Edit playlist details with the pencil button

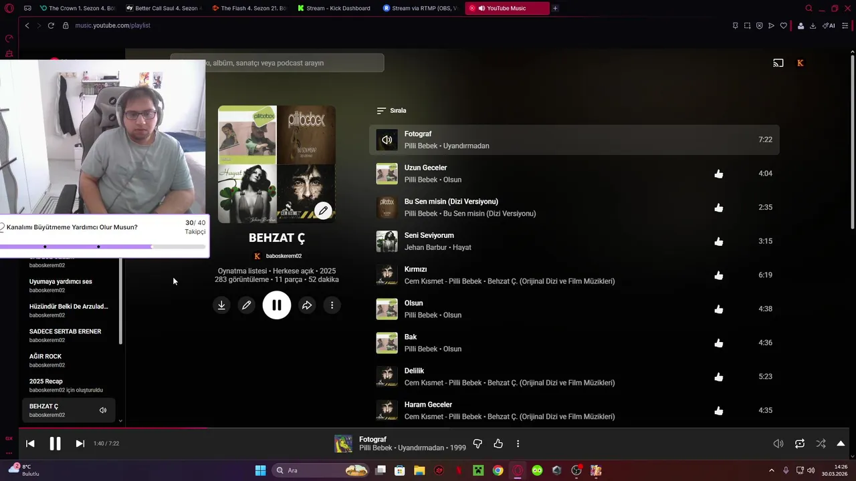click(x=247, y=305)
